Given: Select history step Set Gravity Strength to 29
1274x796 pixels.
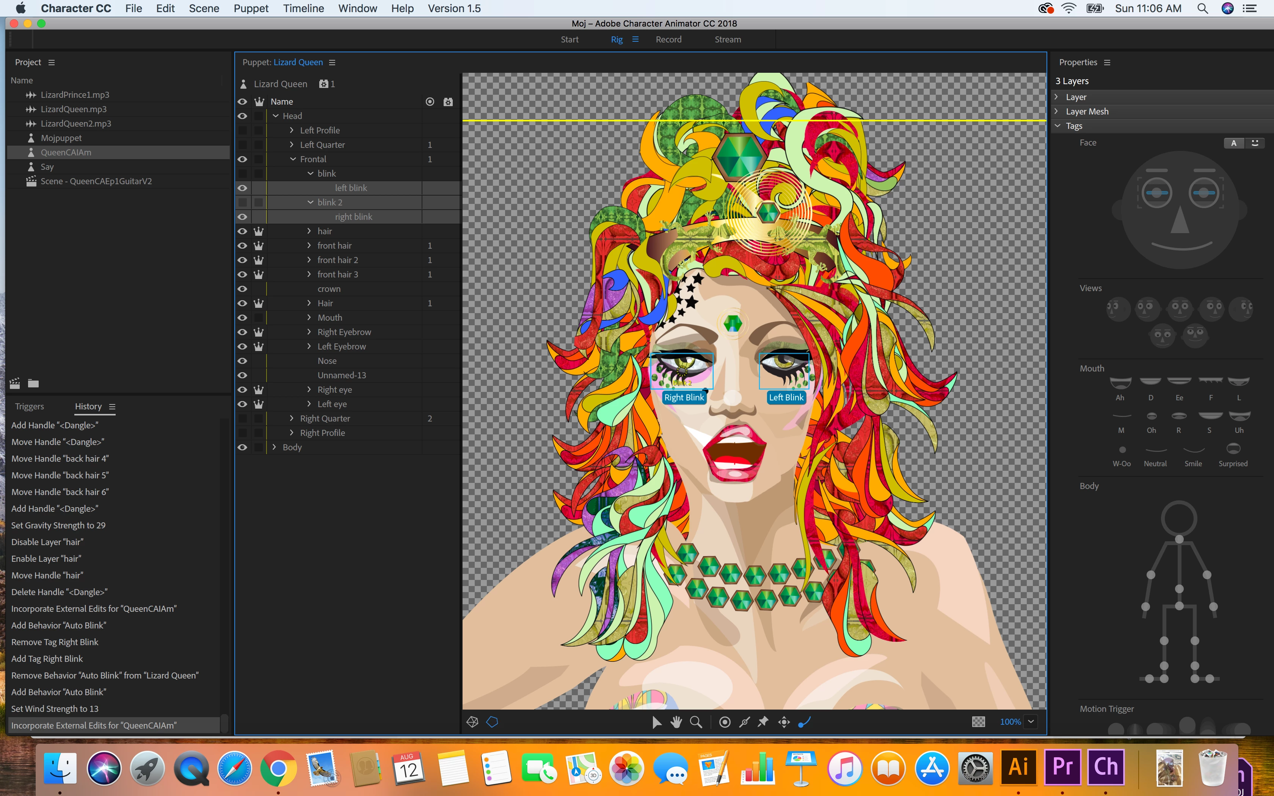Looking at the screenshot, I should coord(58,525).
